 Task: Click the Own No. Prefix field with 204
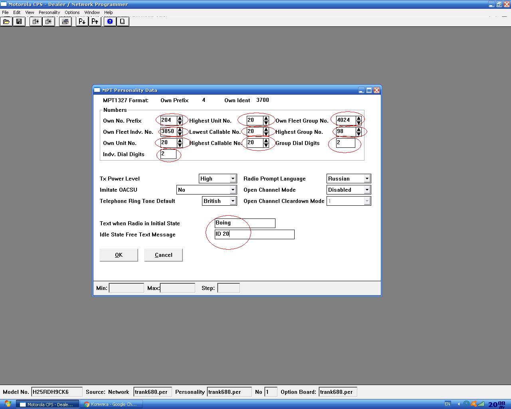(168, 120)
